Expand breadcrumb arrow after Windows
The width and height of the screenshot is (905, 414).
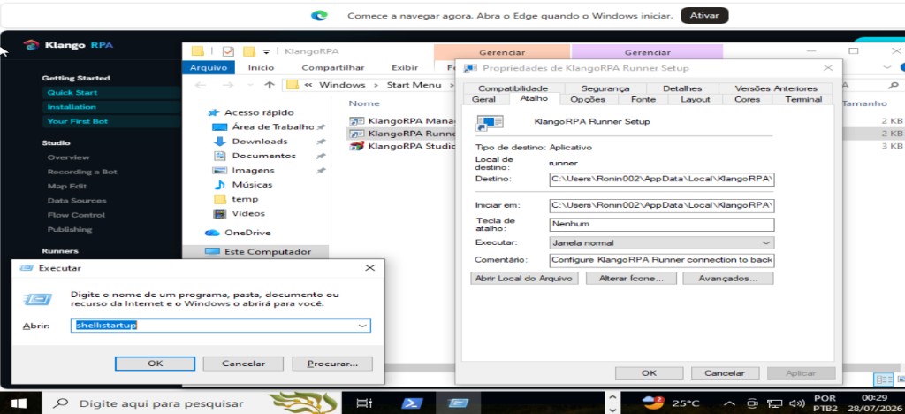[x=375, y=85]
